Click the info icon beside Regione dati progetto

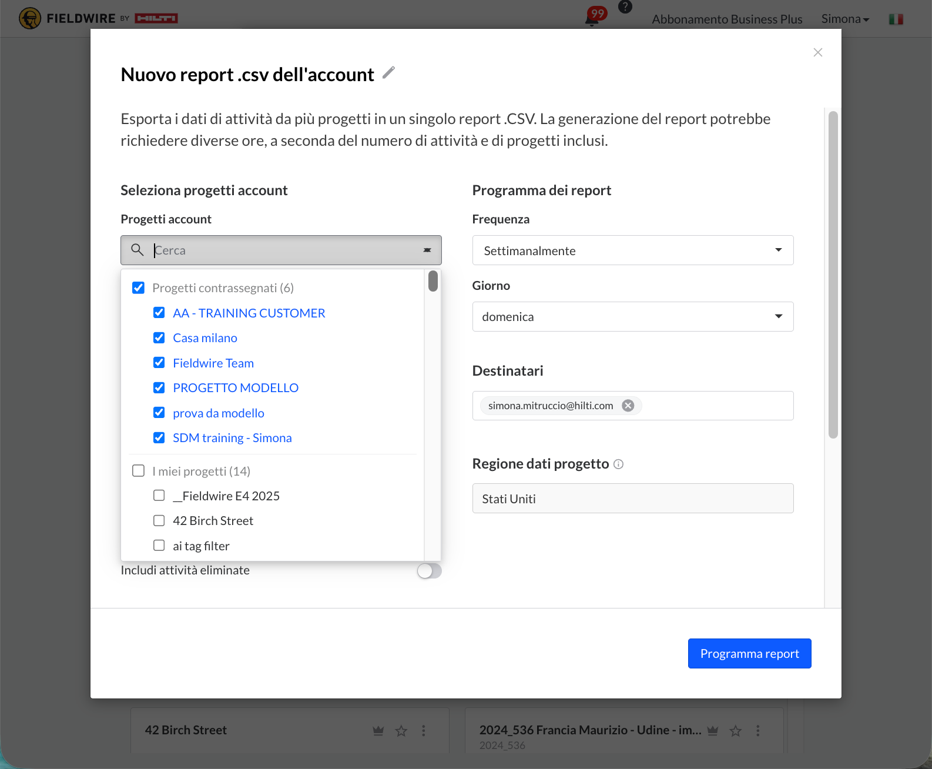(618, 464)
